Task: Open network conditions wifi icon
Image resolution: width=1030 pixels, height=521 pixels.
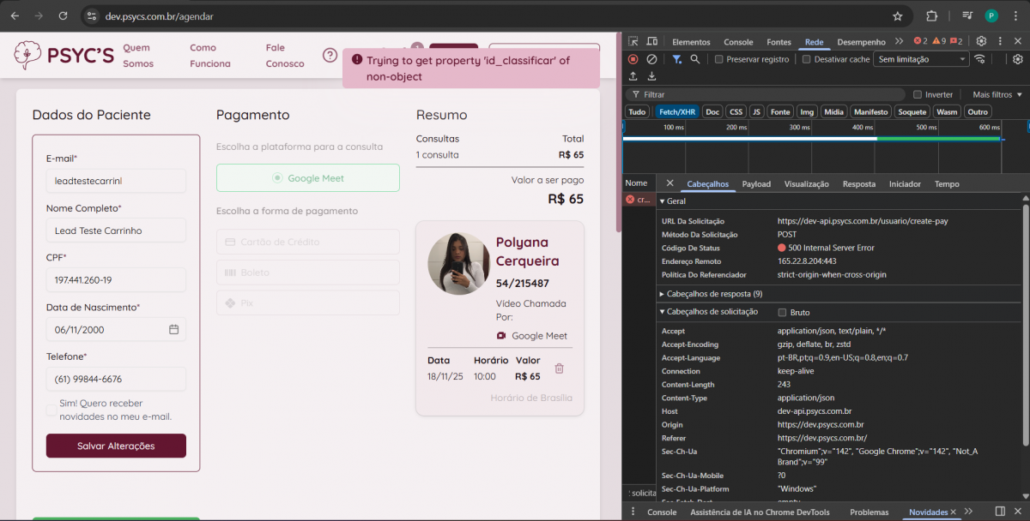Action: click(979, 59)
